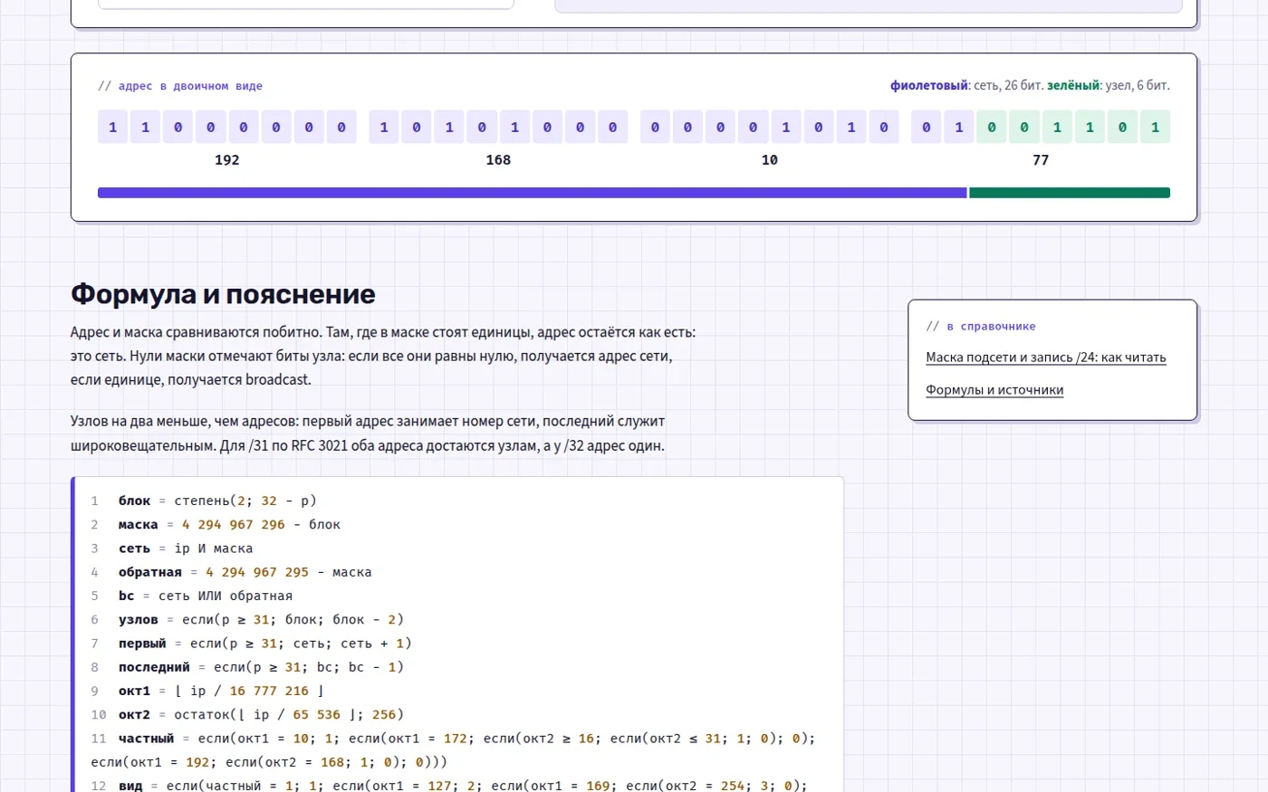Select octet value 168 under the bits
This screenshot has height=792, width=1268.
click(498, 160)
